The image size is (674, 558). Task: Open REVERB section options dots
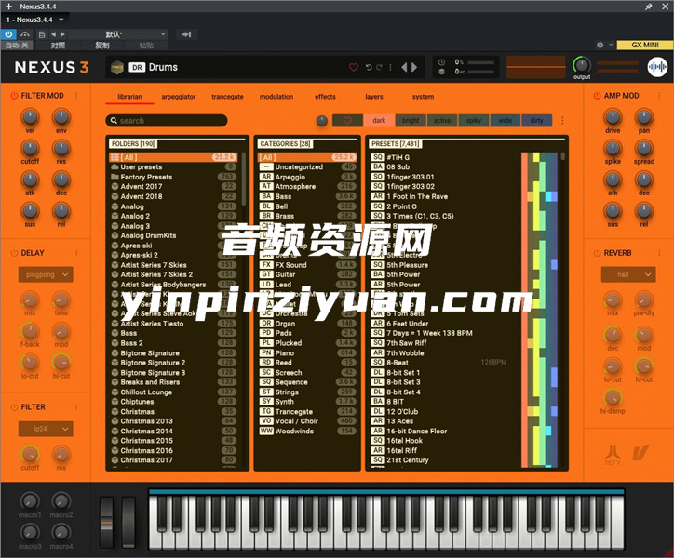659,253
